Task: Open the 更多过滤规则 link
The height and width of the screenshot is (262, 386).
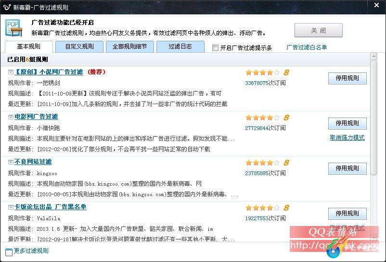Action: (x=31, y=250)
